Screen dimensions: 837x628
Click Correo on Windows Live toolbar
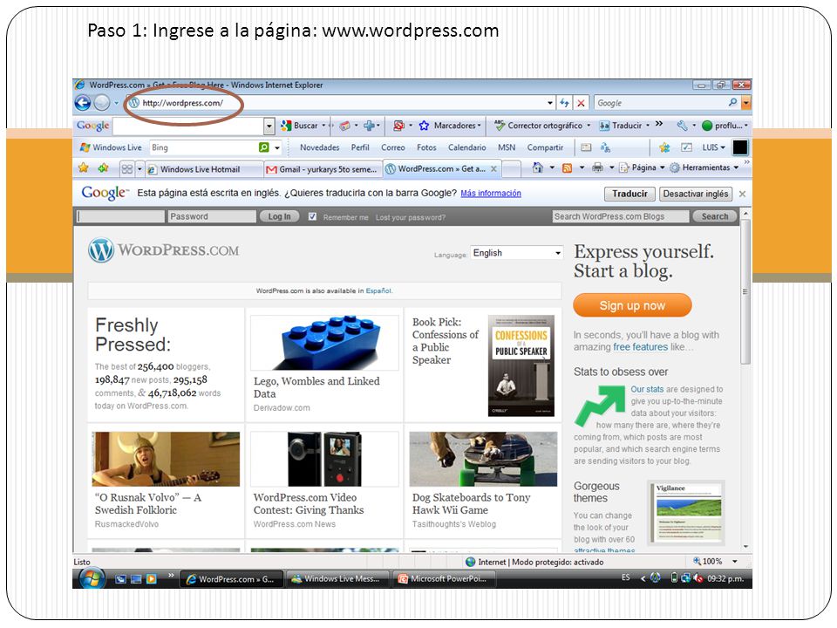click(393, 147)
